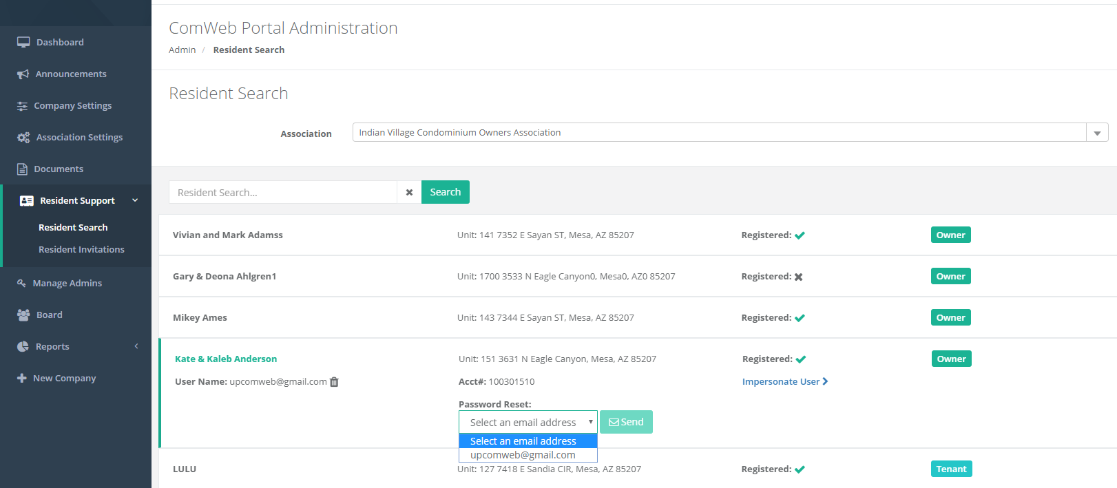Image resolution: width=1117 pixels, height=488 pixels.
Task: Click the Manage Admins key icon
Action: (21, 283)
